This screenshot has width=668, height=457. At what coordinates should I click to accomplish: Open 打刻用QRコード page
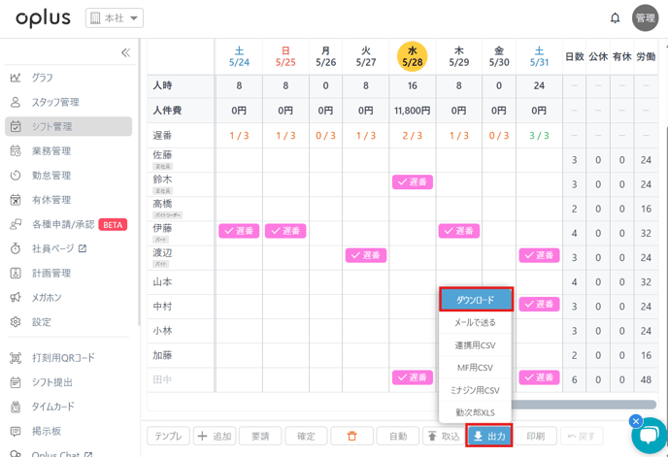click(x=63, y=358)
